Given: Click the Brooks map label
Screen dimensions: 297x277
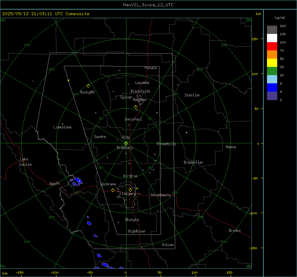Looking at the screenshot, I should 235,231.
